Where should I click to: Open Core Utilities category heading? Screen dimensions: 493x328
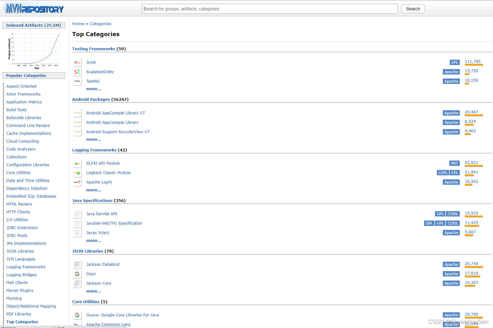pos(86,302)
